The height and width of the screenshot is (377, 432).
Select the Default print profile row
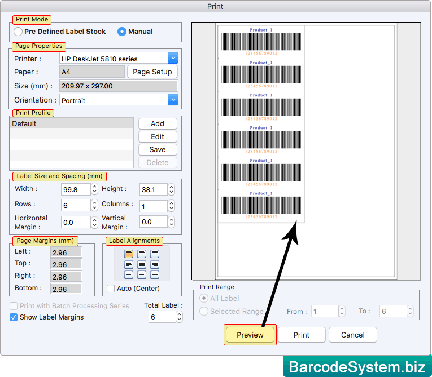pos(72,123)
